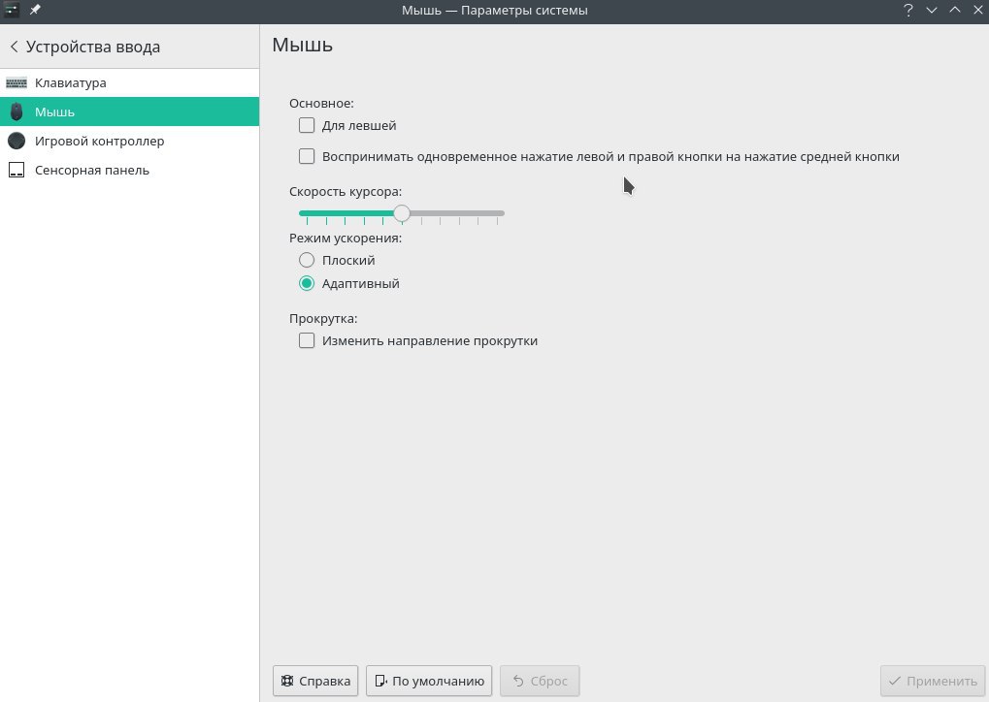Click the green filled part of speed slider
989x702 pixels.
(x=346, y=213)
